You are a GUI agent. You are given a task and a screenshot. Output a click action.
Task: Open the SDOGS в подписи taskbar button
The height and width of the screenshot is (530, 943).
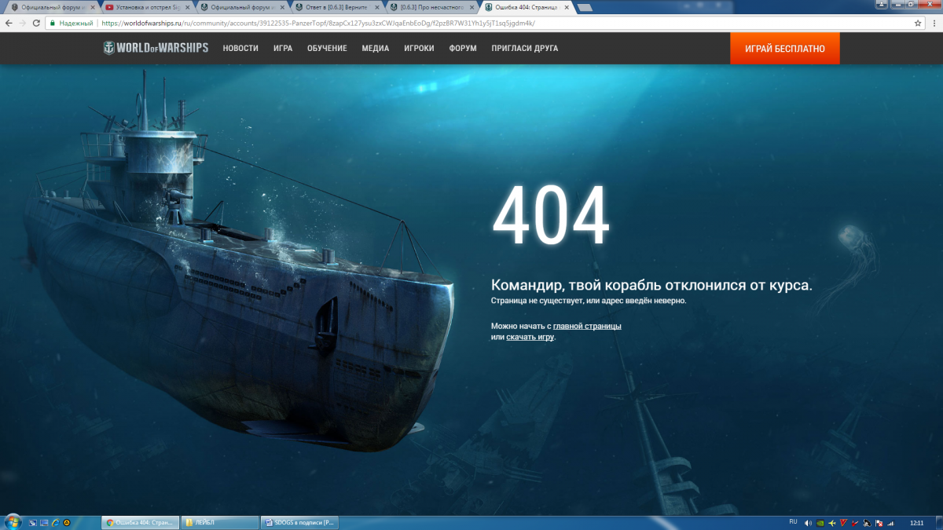(x=299, y=522)
